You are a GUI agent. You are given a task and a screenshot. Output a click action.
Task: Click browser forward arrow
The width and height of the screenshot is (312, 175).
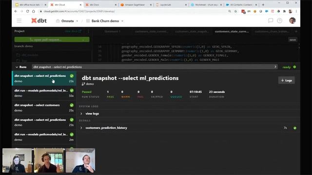(x=21, y=11)
